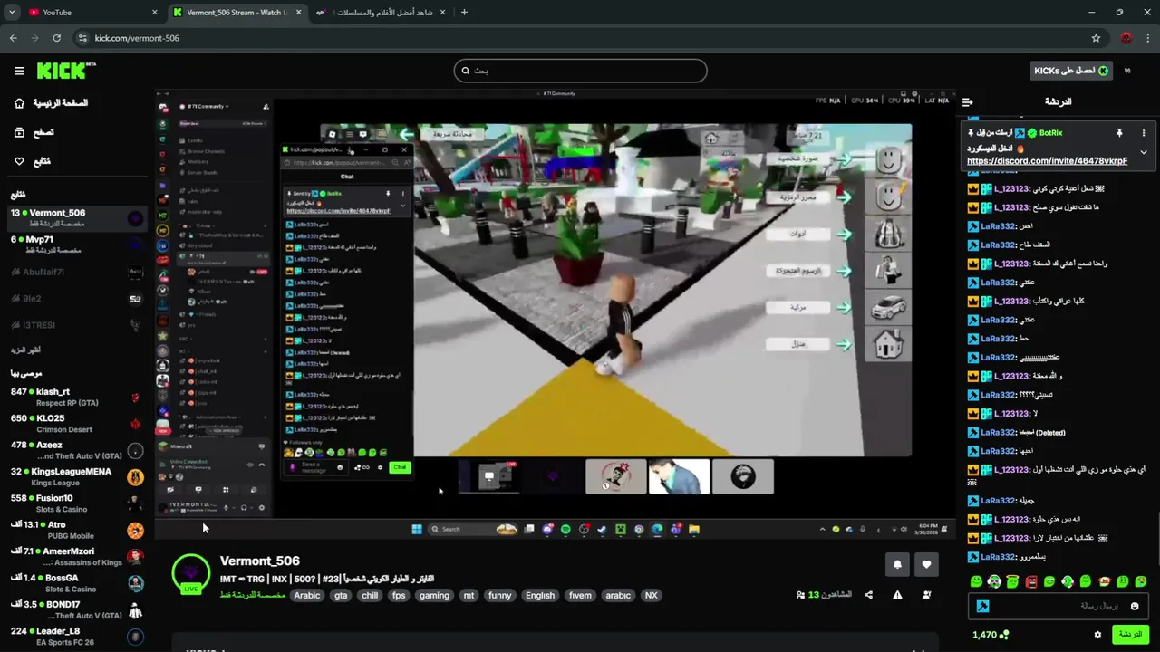Select the gaming tag
Screen dimensions: 1160x652
(x=434, y=595)
